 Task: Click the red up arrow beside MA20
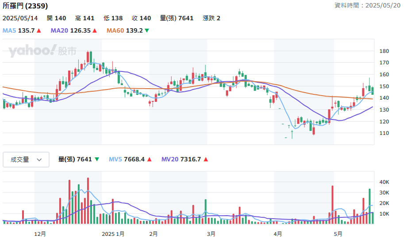coord(95,30)
